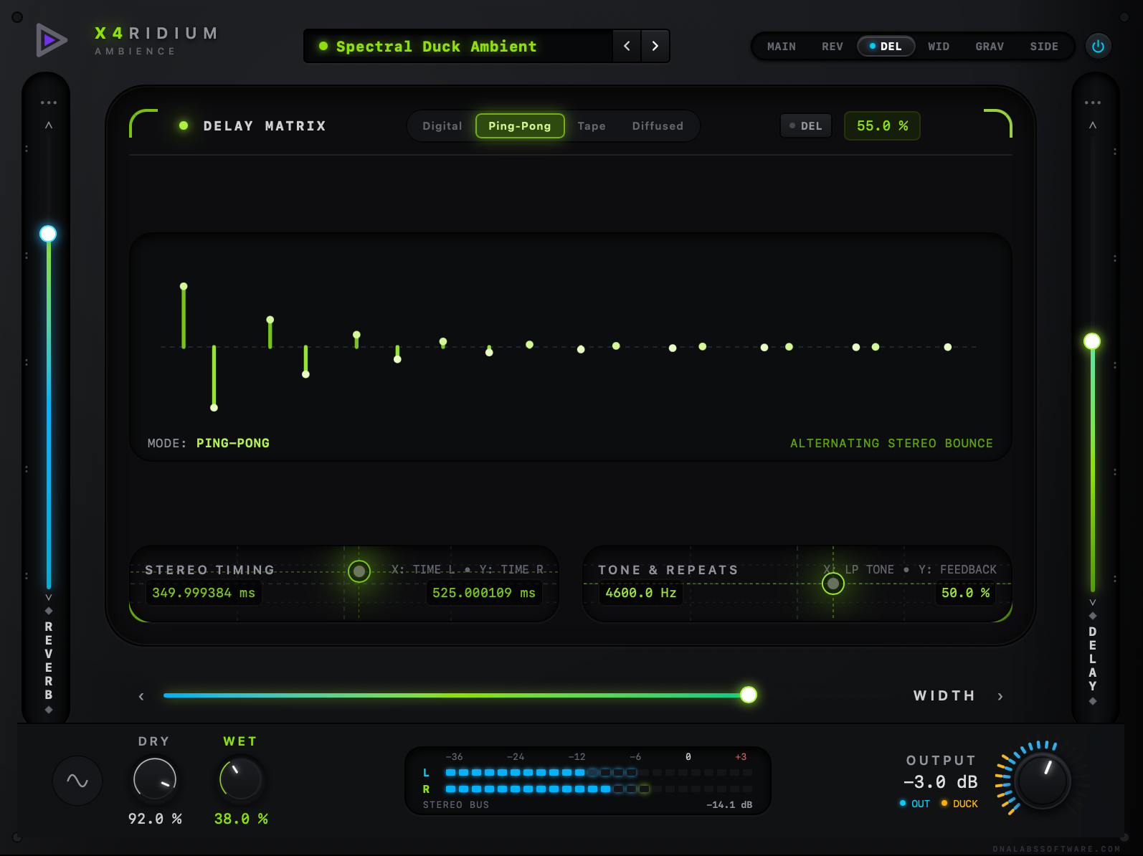This screenshot has height=856, width=1143.
Task: Click the right arrow next to WIDTH
Action: click(x=1000, y=696)
